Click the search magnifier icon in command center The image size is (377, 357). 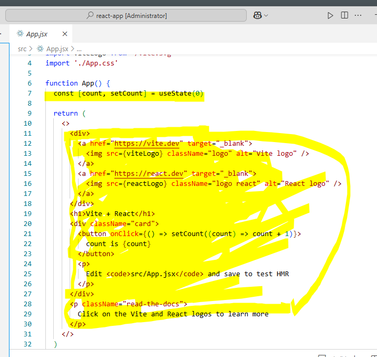90,16
